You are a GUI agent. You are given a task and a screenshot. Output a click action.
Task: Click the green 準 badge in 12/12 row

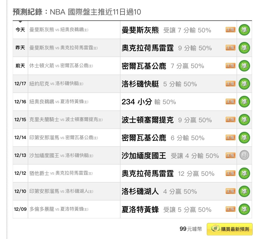click(244, 173)
